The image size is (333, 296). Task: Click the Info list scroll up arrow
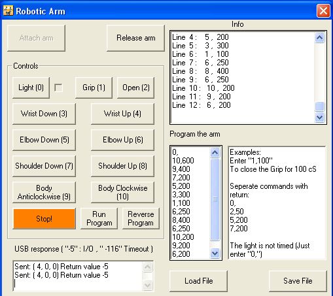319,38
